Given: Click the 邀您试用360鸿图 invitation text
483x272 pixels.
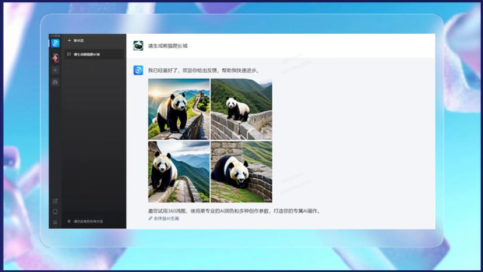Looking at the screenshot, I should pos(233,210).
